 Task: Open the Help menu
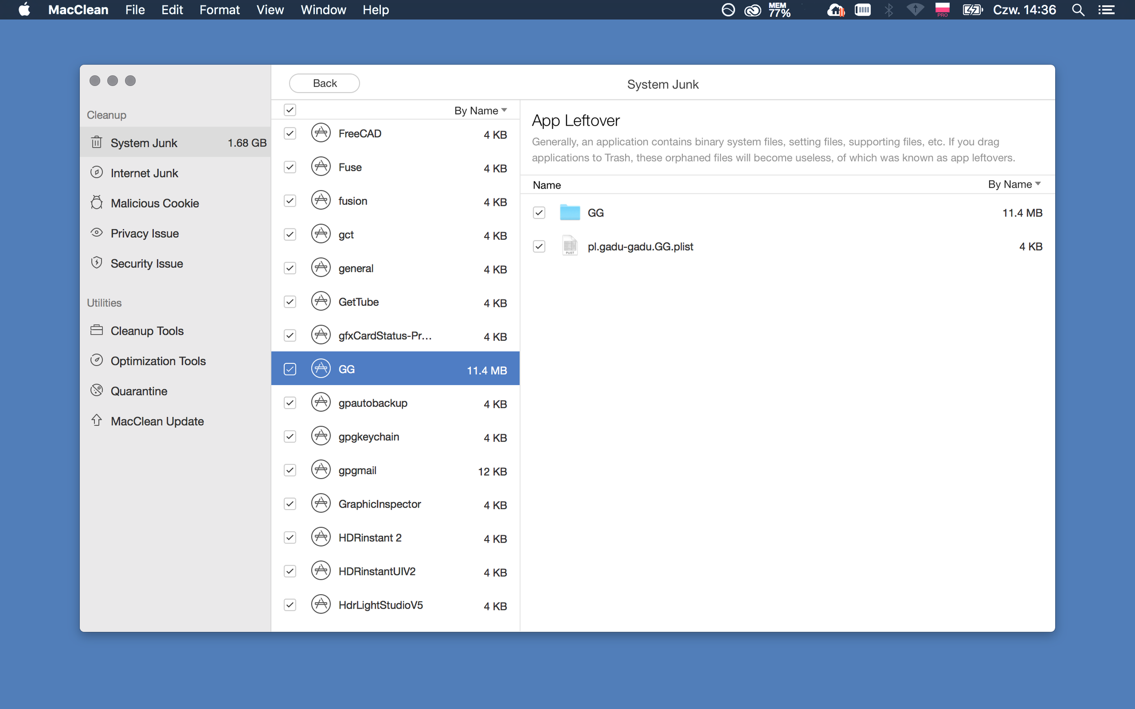375,10
